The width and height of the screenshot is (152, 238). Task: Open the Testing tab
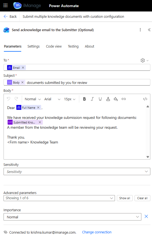pos(73,46)
